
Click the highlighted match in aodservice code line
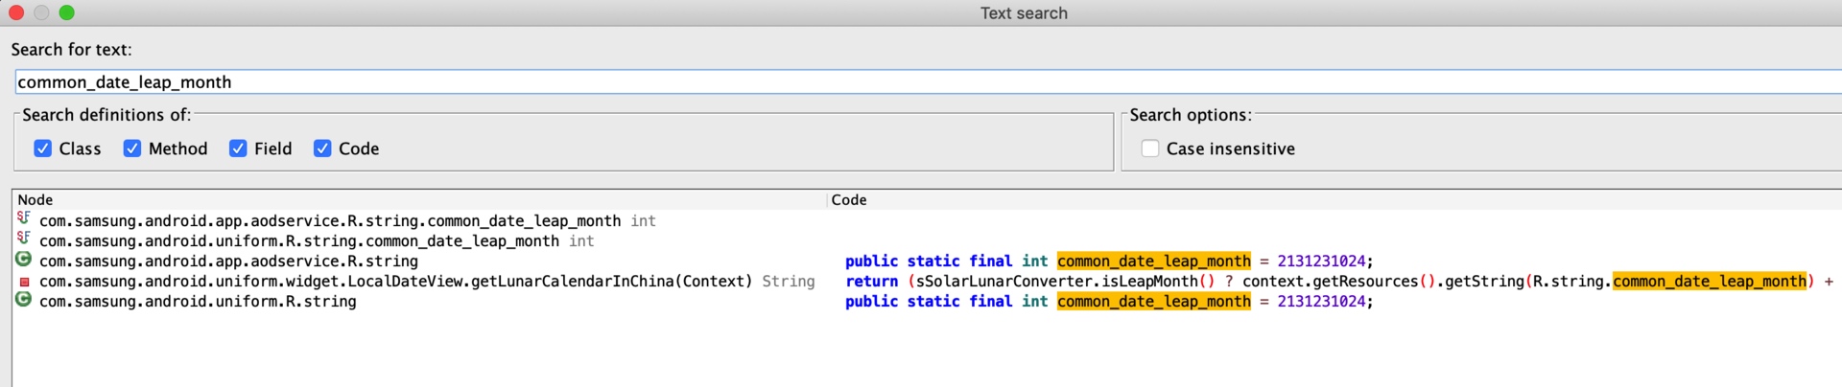[x=1153, y=261]
